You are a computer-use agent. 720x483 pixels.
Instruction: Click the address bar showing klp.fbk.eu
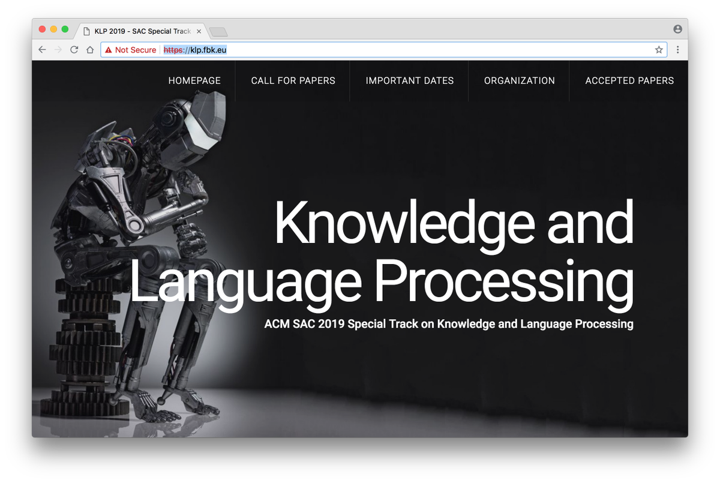point(384,50)
